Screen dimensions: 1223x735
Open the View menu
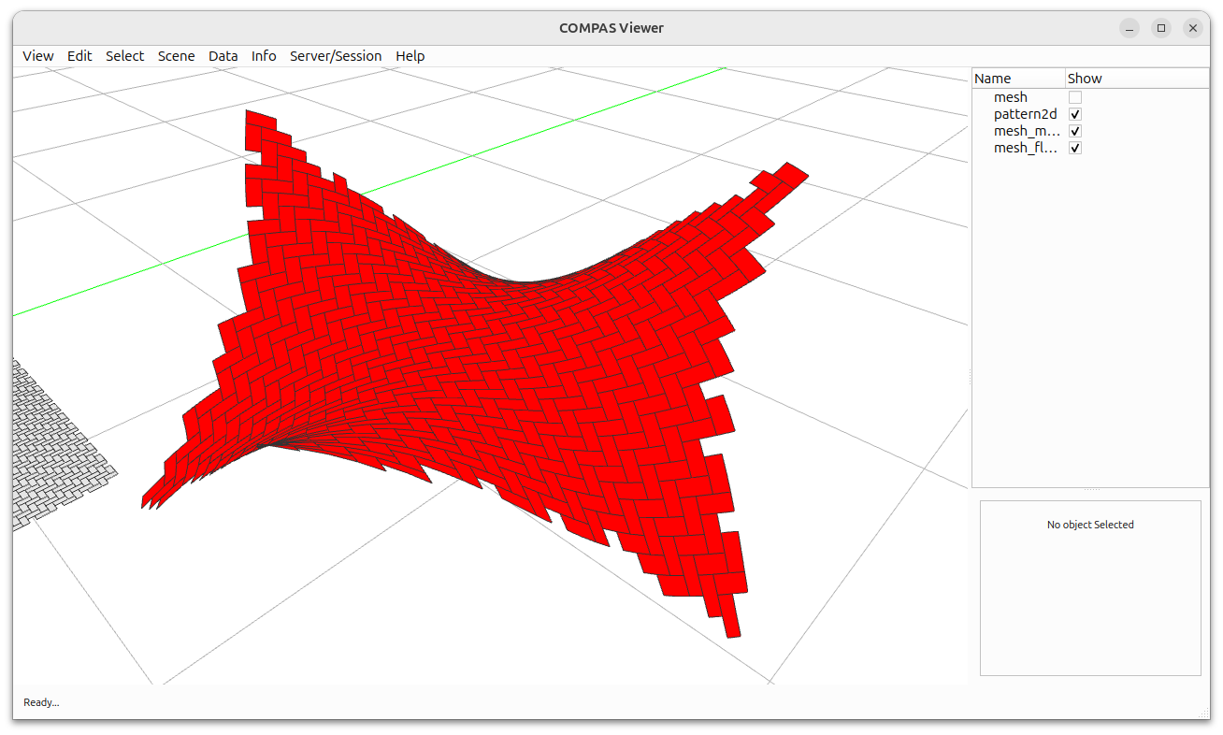pyautogui.click(x=37, y=56)
